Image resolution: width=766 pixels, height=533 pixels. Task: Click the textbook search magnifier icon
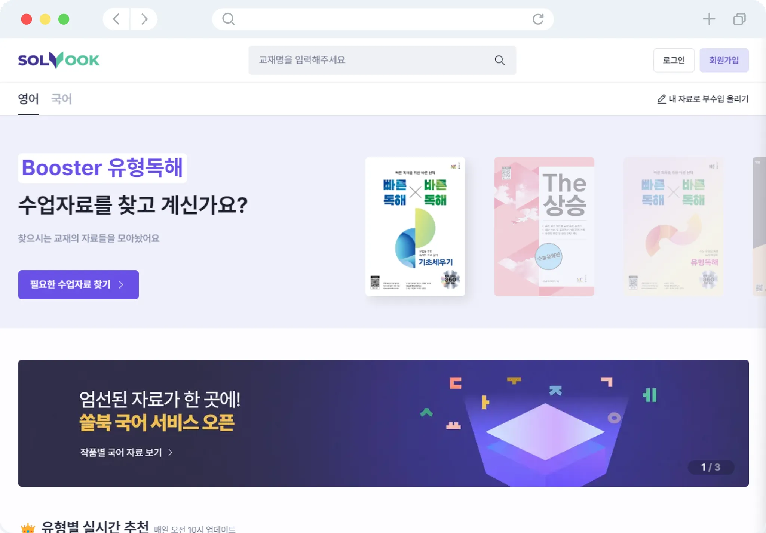coord(500,60)
